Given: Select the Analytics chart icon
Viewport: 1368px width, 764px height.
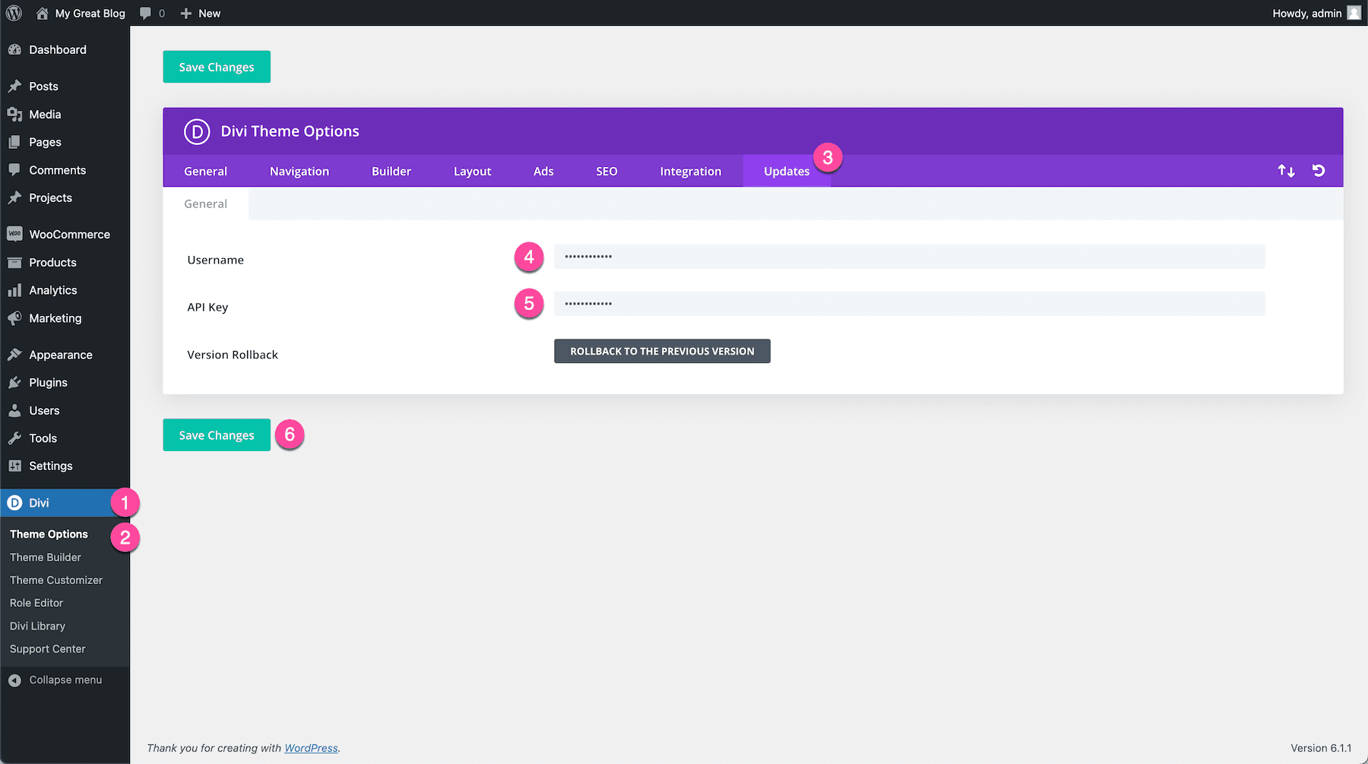Looking at the screenshot, I should click(x=15, y=289).
